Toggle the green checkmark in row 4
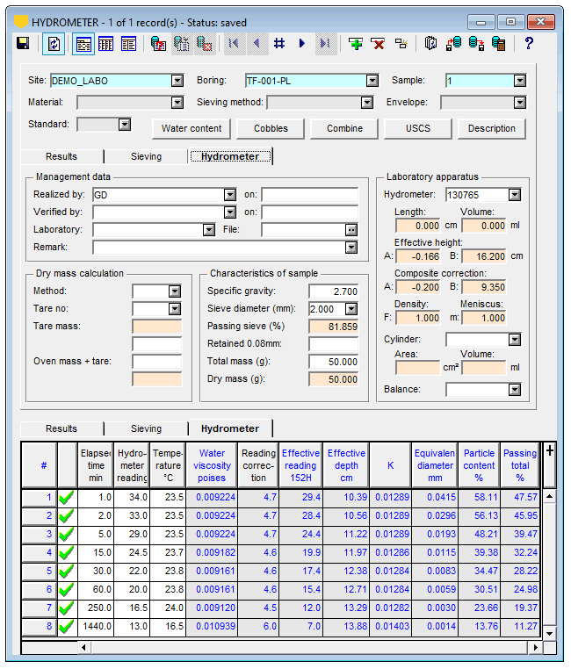This screenshot has height=669, width=571. tap(67, 552)
